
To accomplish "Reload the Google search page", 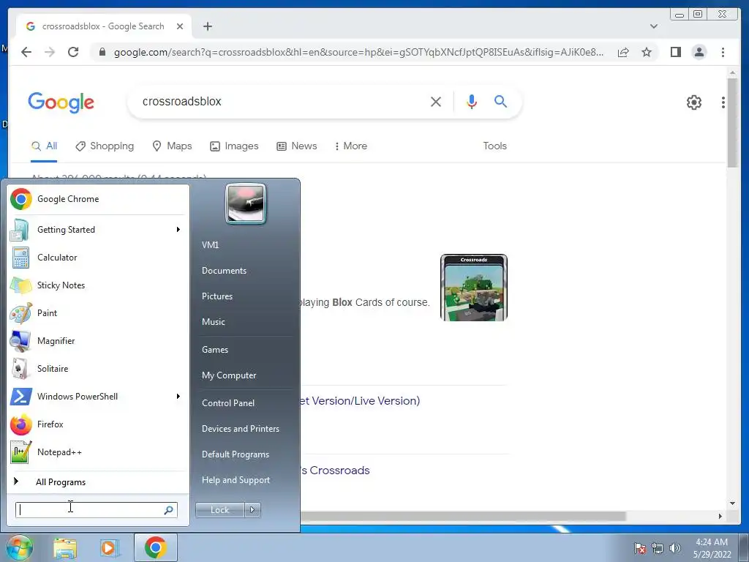I will coord(73,52).
